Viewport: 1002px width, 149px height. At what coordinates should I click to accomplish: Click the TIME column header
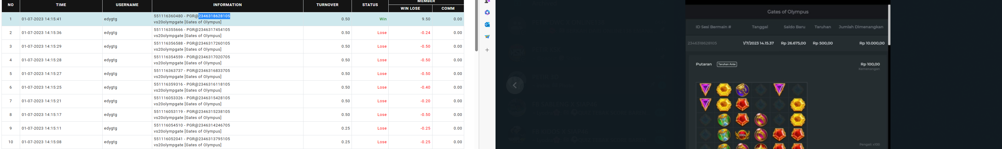[61, 5]
